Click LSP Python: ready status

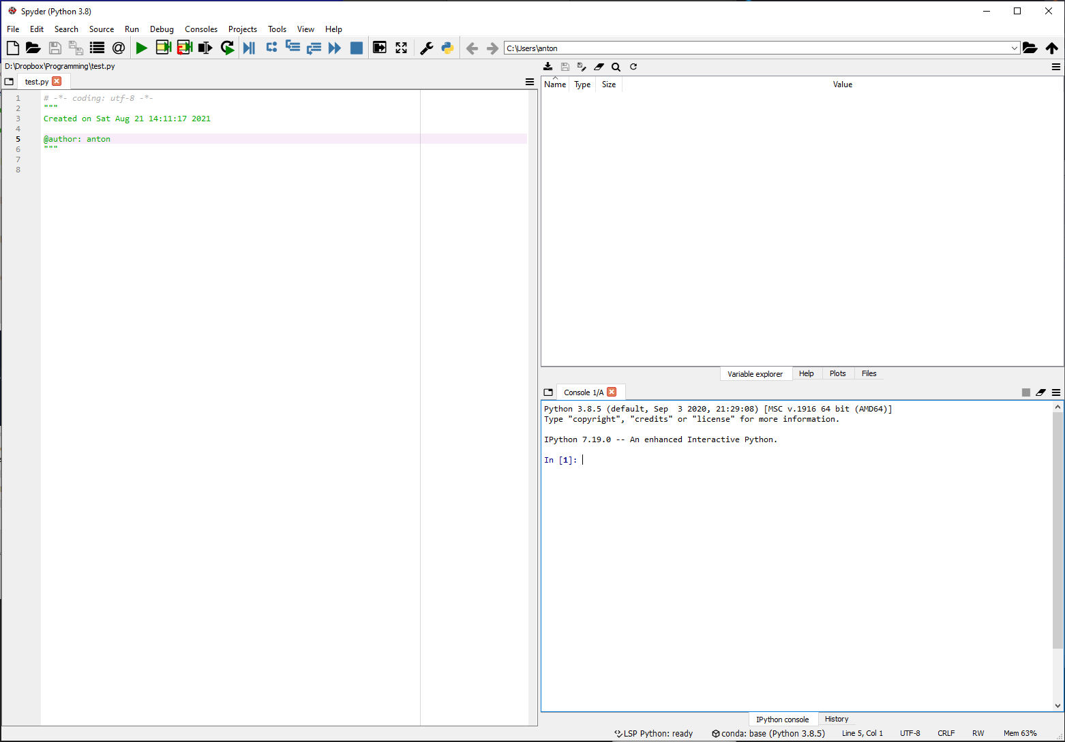[x=653, y=733]
